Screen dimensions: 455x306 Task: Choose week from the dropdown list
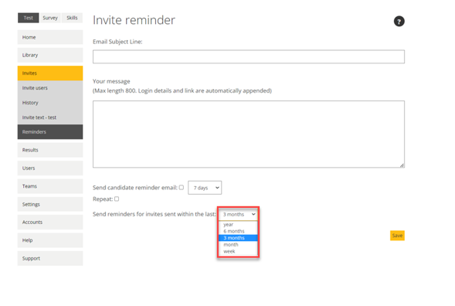[238, 251]
